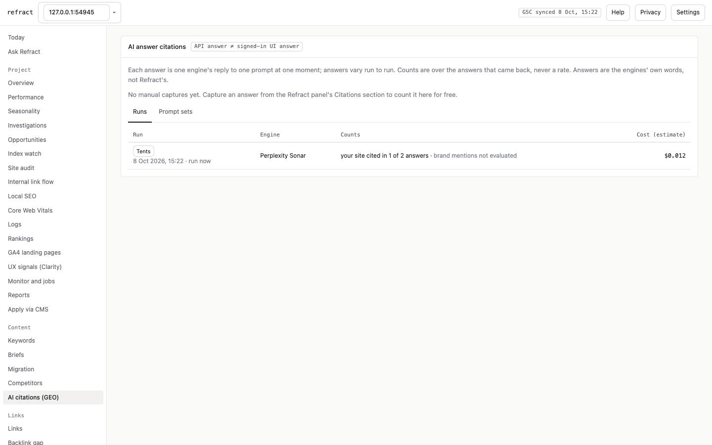Open Site audit

pos(53,168)
